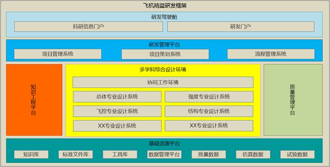Click the 仿真数据 box
Screen dimensions: 330x167
pos(253,154)
